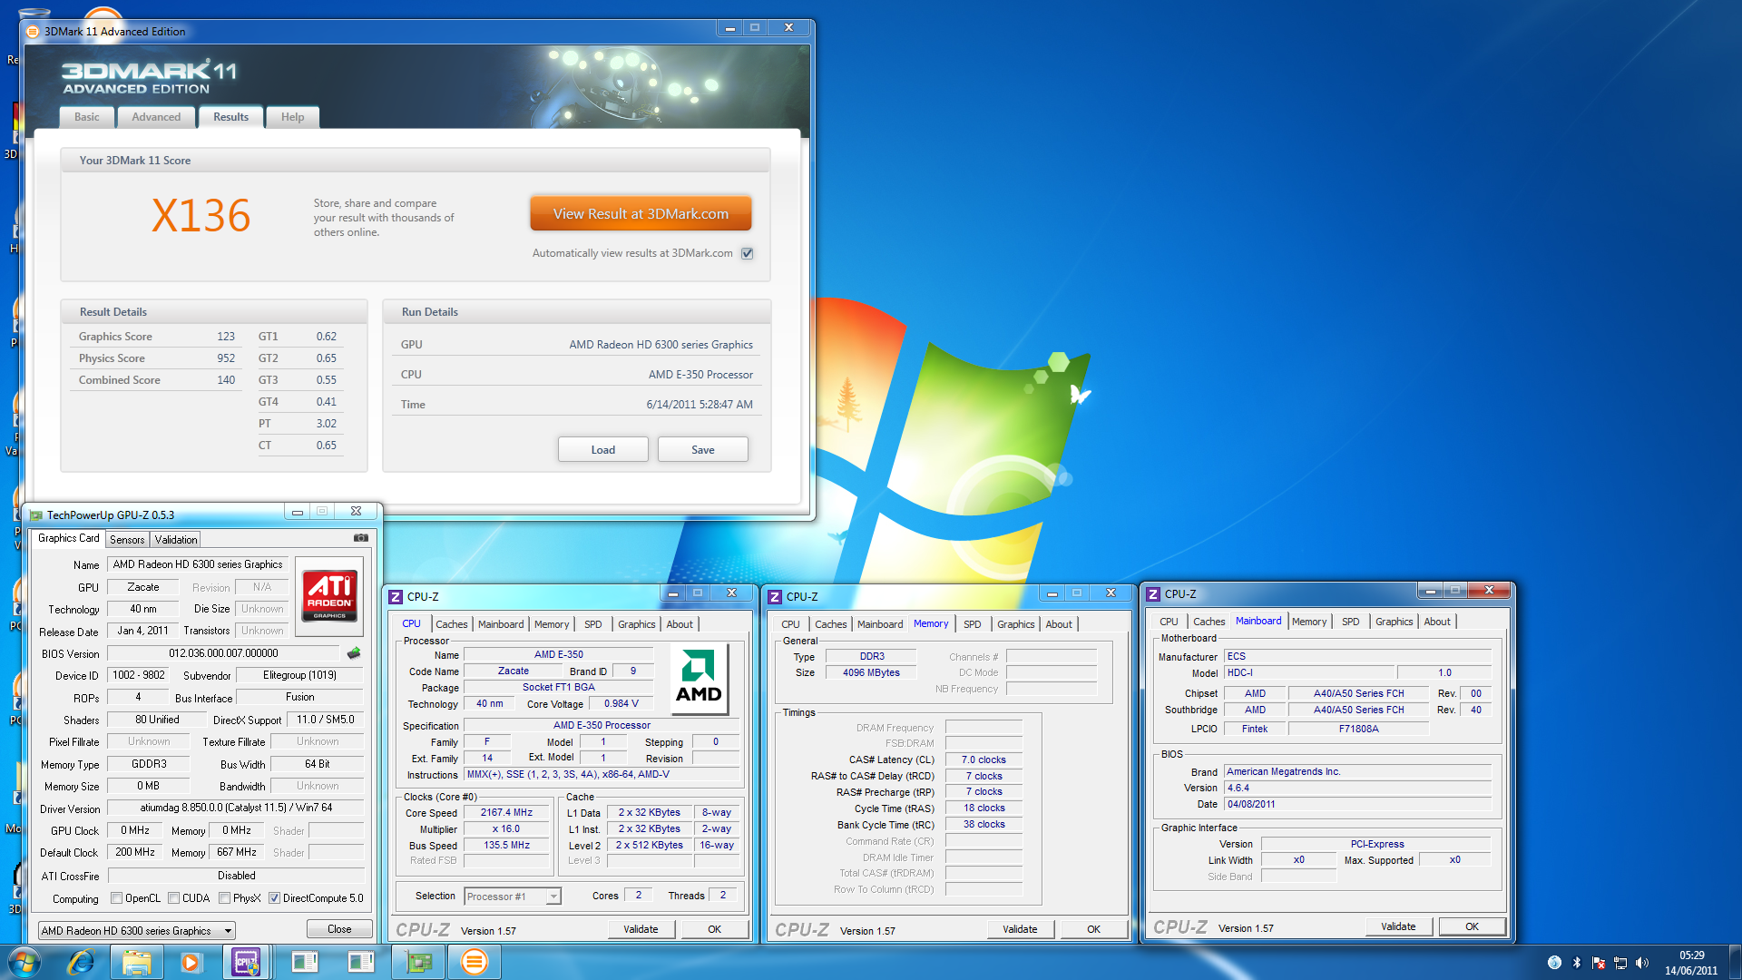Minimize the 3DMark 11 window
Screen dimensions: 1742x980
click(729, 28)
